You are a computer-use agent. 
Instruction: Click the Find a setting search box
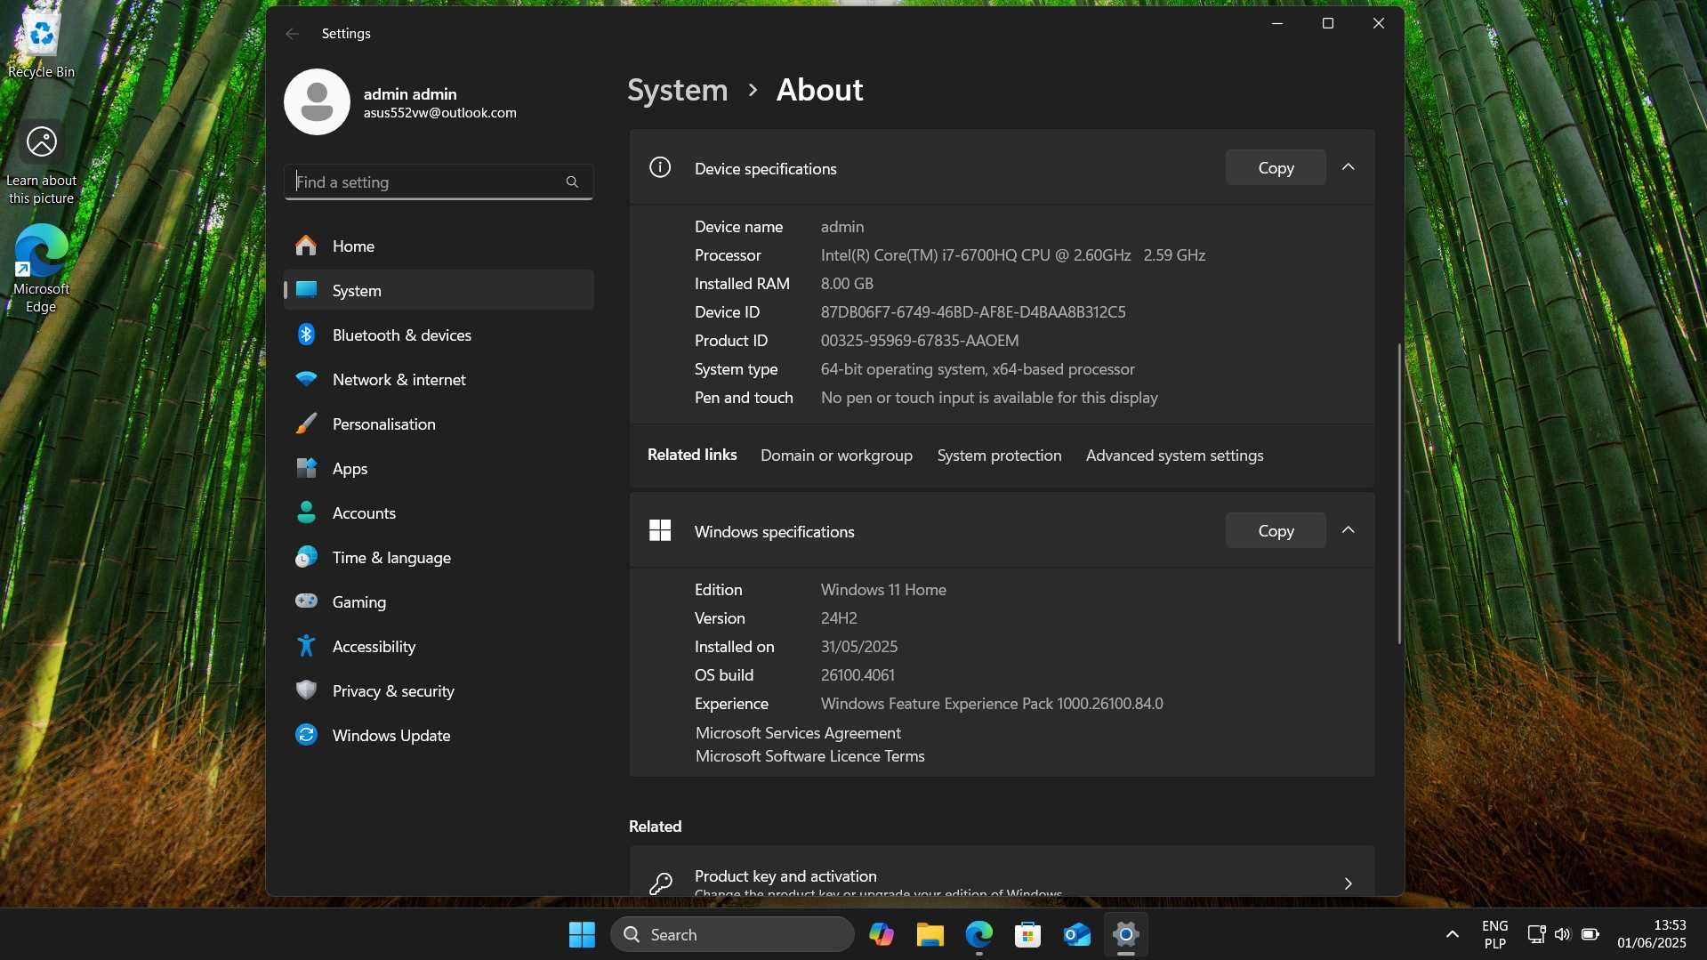439,182
